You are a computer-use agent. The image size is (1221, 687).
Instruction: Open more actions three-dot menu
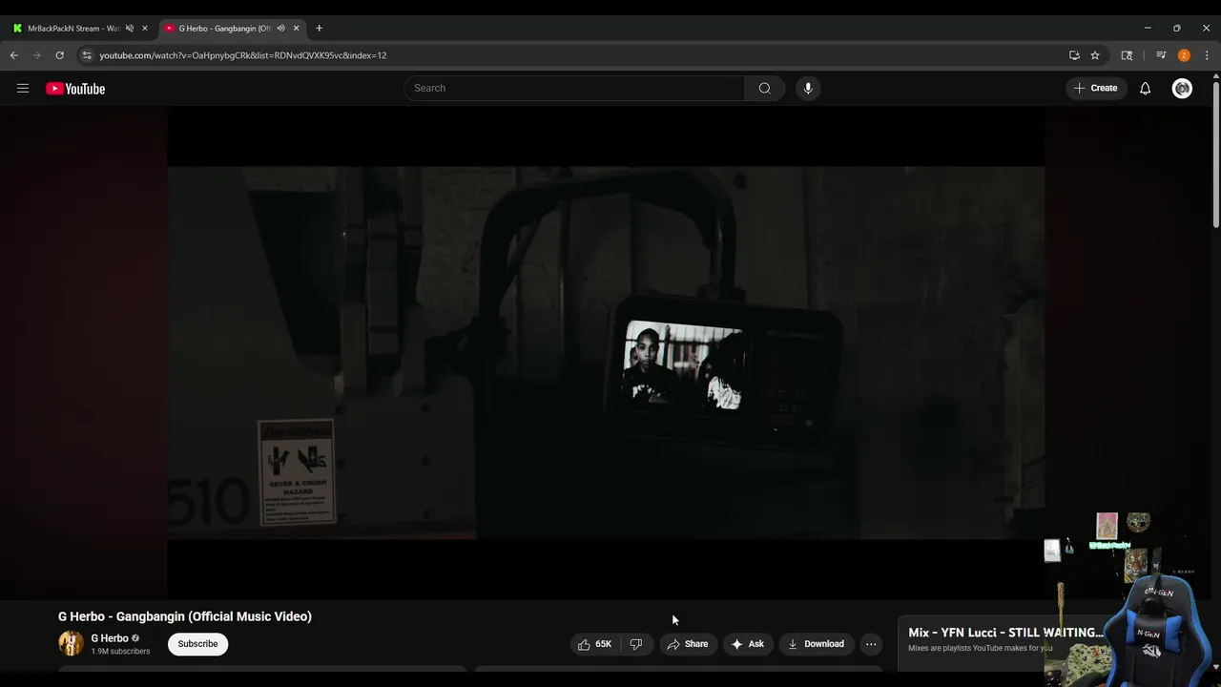[x=871, y=644]
